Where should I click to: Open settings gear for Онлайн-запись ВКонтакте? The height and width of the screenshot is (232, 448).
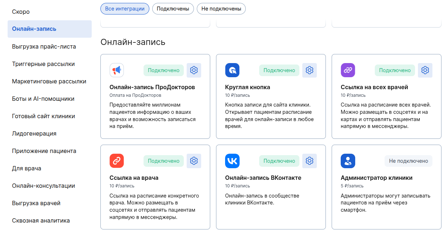[x=310, y=161]
